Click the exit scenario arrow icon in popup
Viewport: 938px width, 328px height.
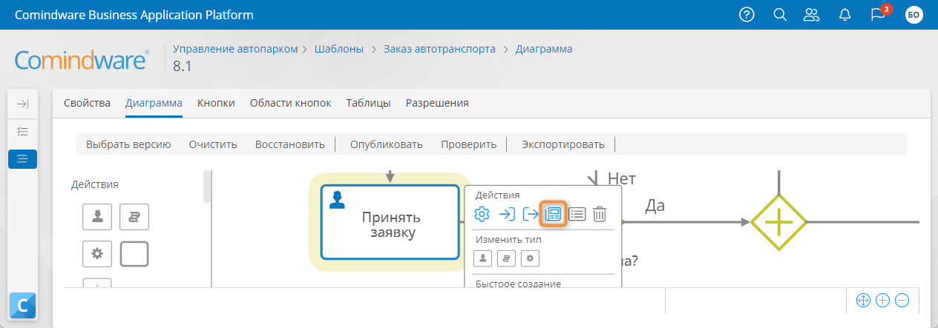click(530, 214)
